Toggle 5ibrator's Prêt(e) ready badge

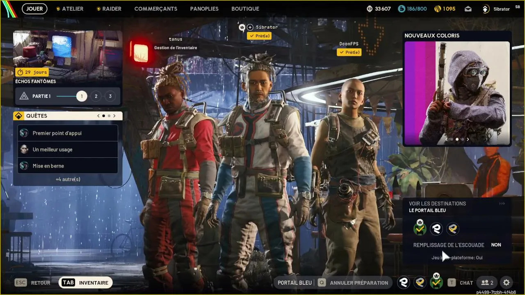tap(259, 36)
